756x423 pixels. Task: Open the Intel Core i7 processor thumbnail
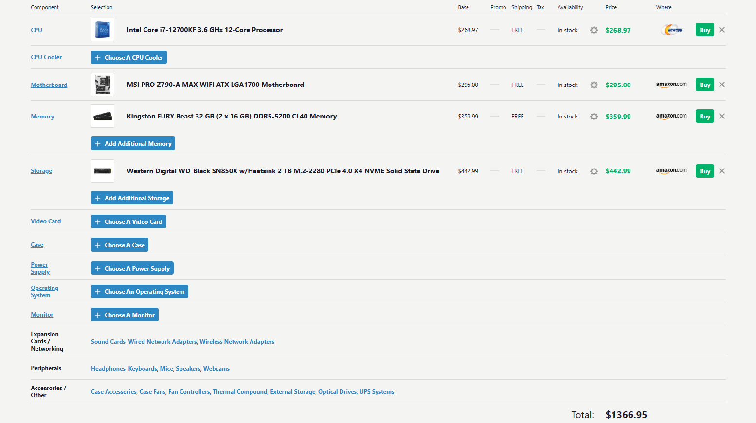103,30
